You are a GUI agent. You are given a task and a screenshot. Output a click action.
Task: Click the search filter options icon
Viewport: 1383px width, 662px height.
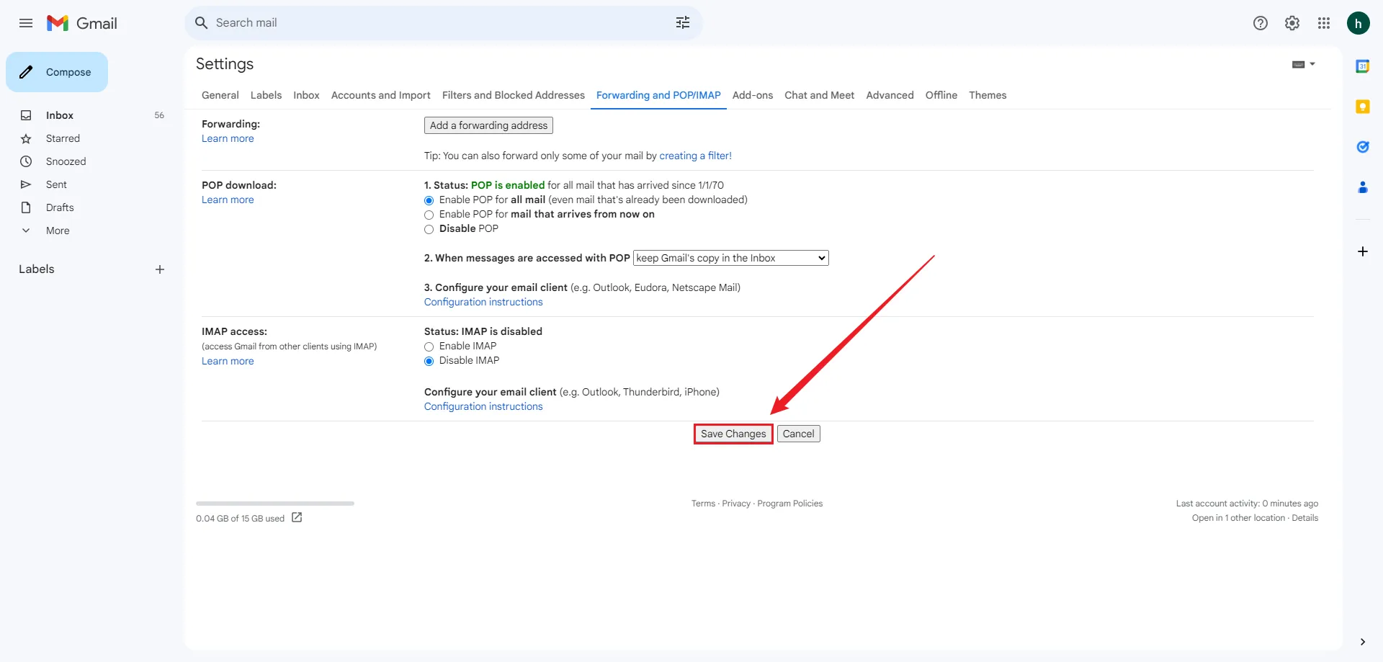(682, 23)
